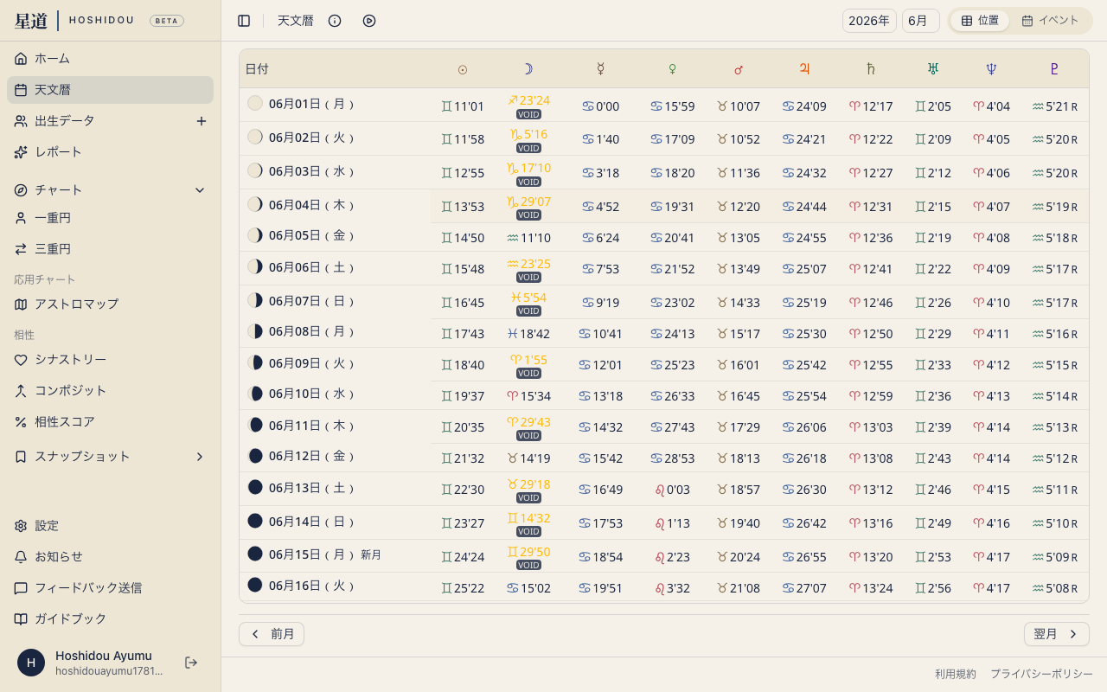Click the 天文暦 page title
This screenshot has width=1107, height=692.
[x=295, y=21]
